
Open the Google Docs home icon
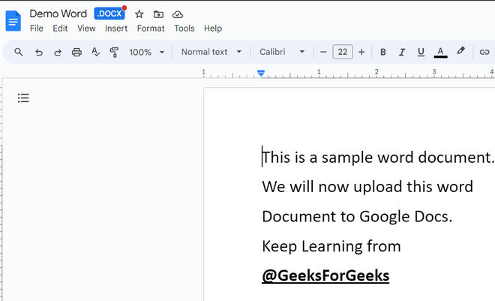(x=13, y=21)
